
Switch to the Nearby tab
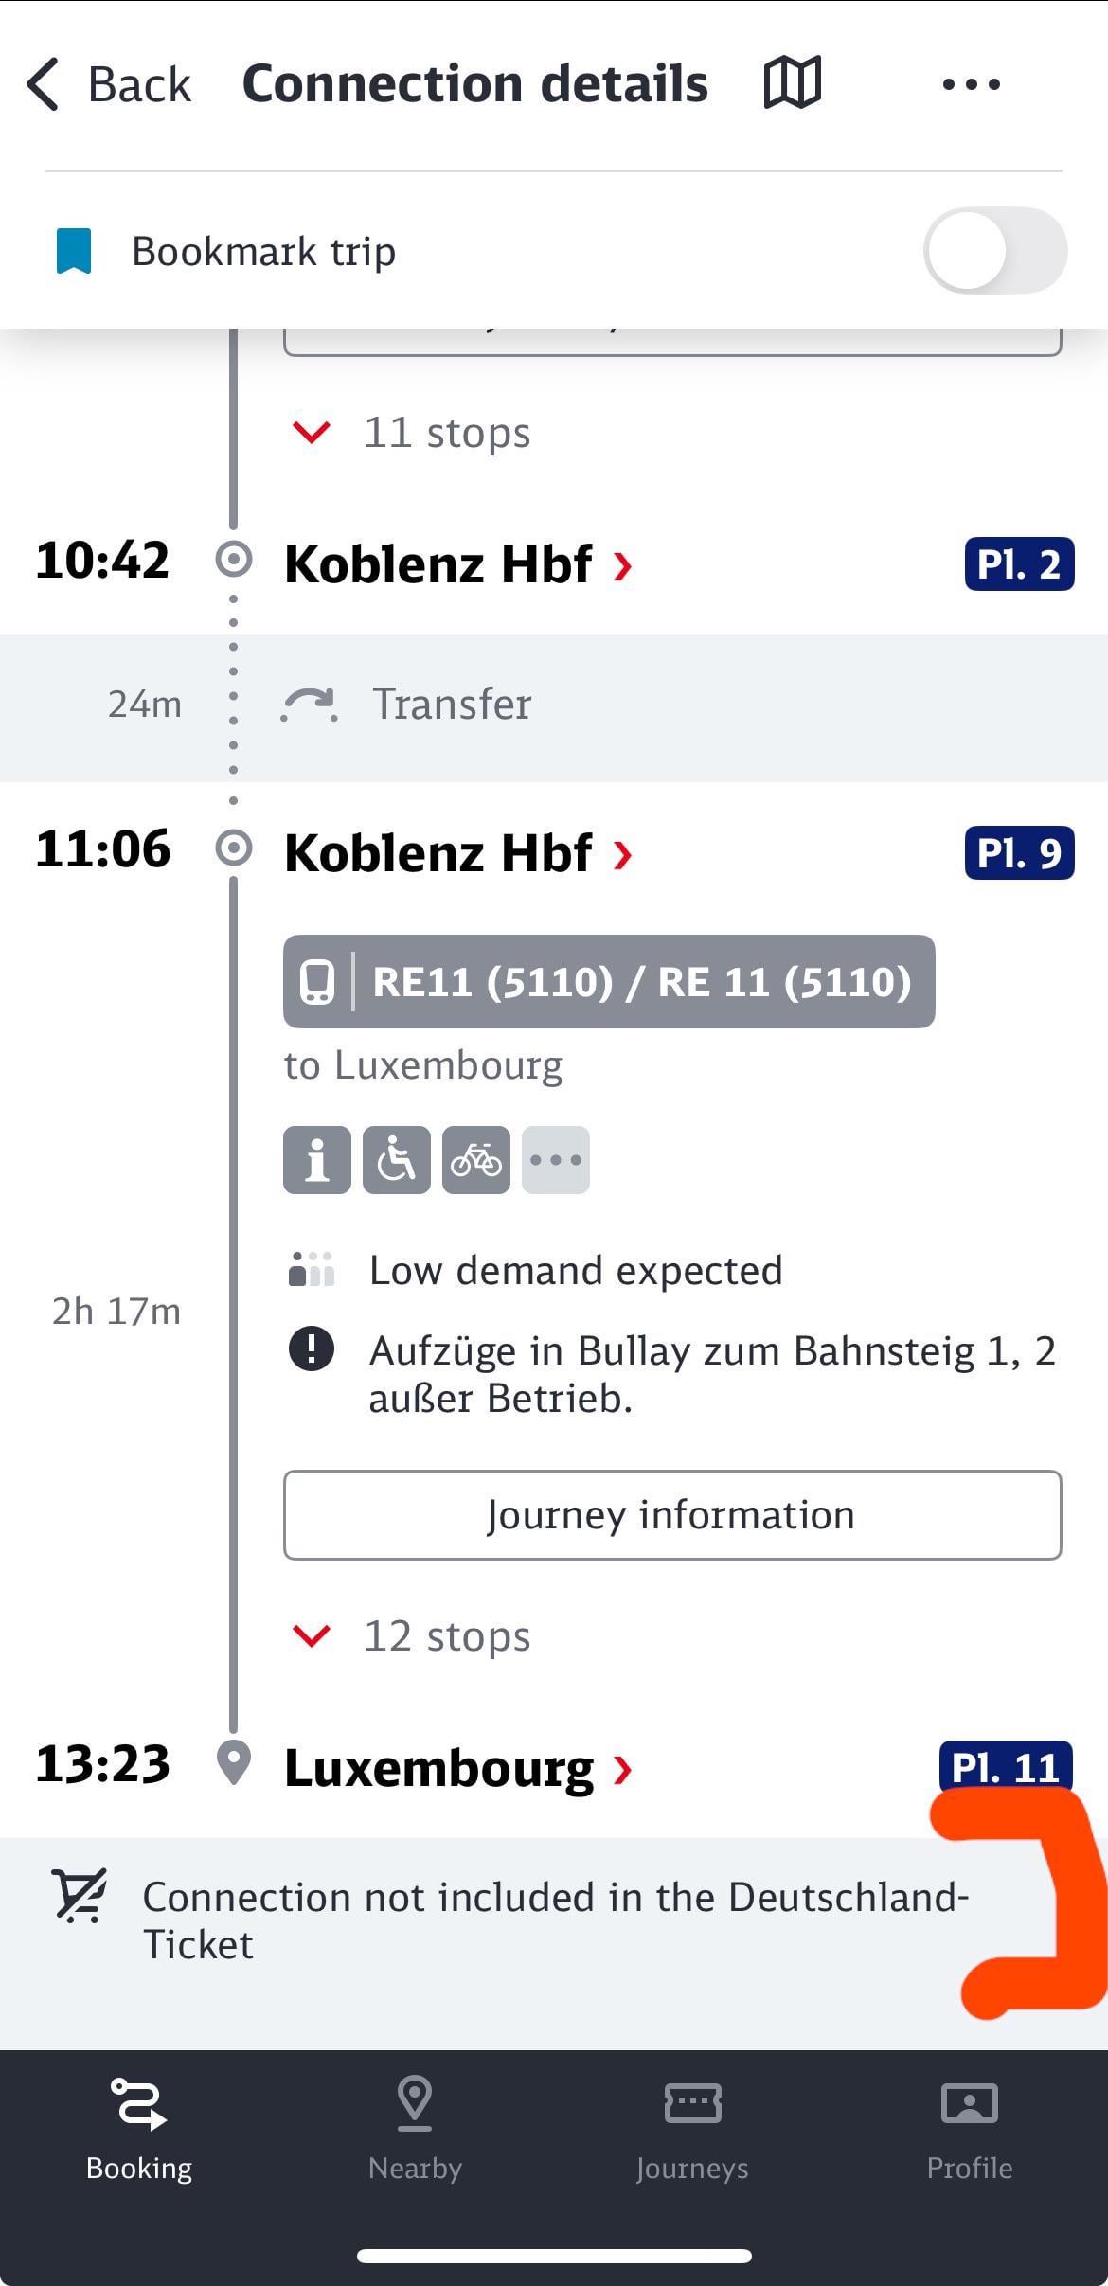tap(415, 2127)
